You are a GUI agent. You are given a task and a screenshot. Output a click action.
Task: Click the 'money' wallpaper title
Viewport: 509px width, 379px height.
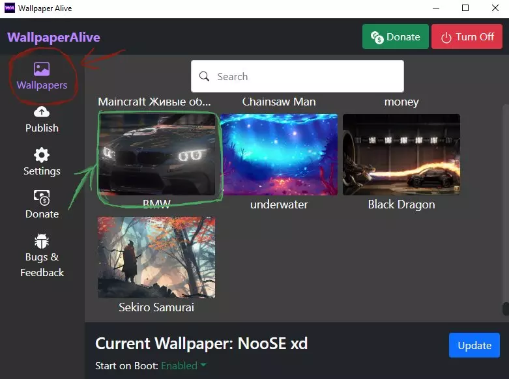(x=401, y=102)
